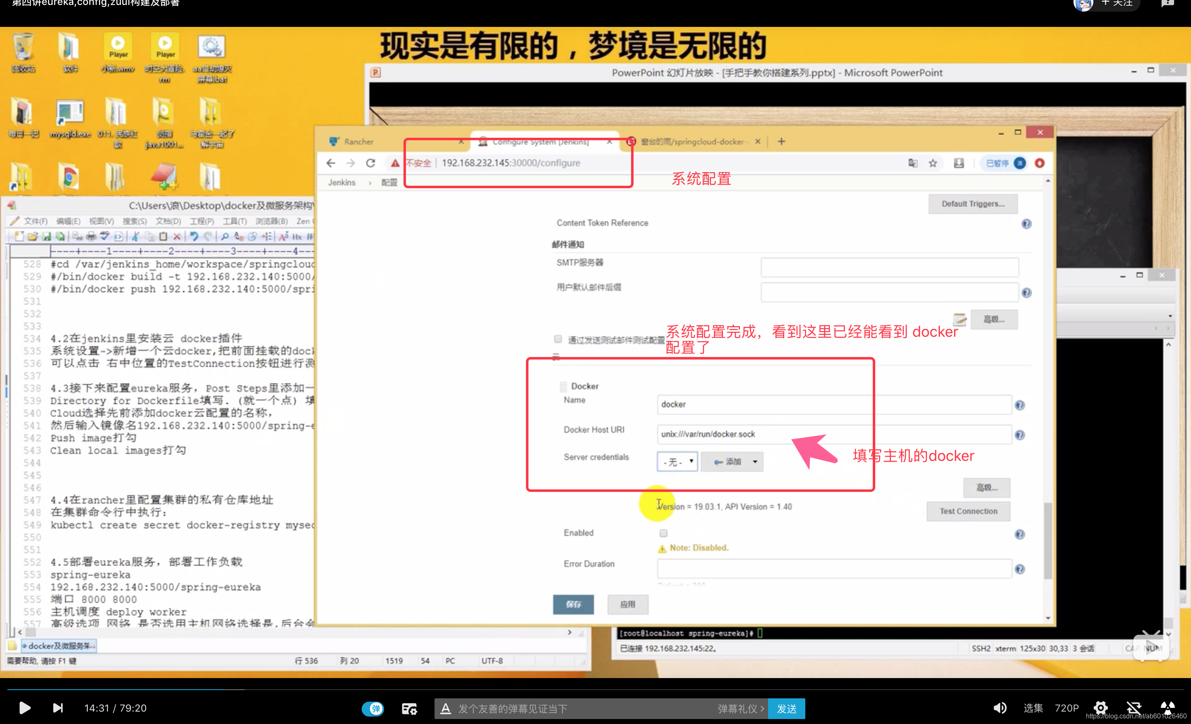Click the Paste clipboard icon in EditPlus toolbar
1191x724 pixels.
coord(163,236)
